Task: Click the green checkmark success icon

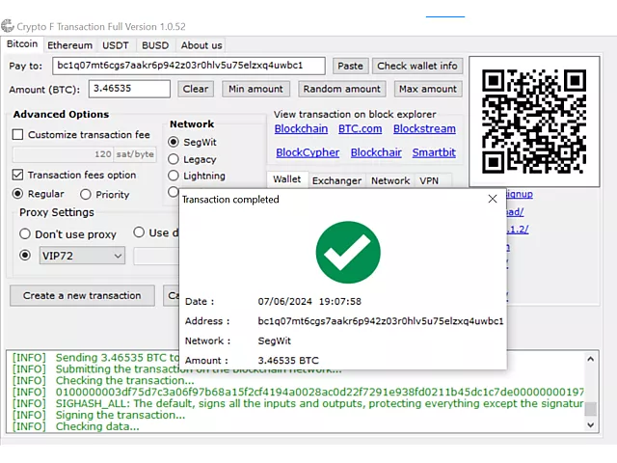Action: click(x=348, y=252)
